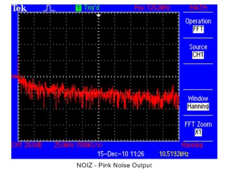Viewport: 229px width, 172px height.
Task: Click the CH1 20.0dB scale readout
Action: [27, 145]
